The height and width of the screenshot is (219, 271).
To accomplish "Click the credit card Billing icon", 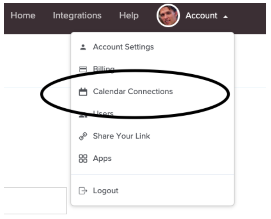I will 83,70.
